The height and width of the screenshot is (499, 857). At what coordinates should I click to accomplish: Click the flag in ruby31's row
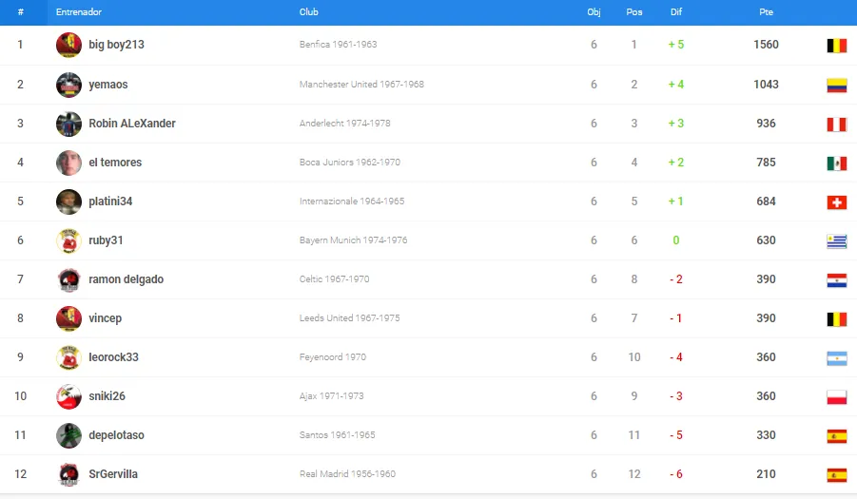coord(837,241)
